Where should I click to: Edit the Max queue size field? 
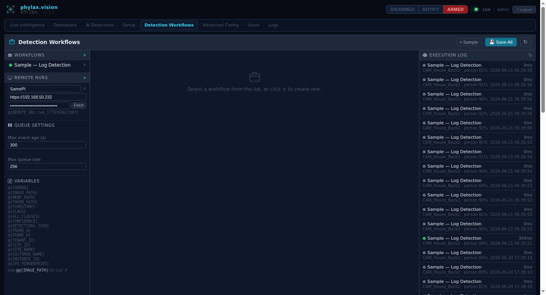47,166
